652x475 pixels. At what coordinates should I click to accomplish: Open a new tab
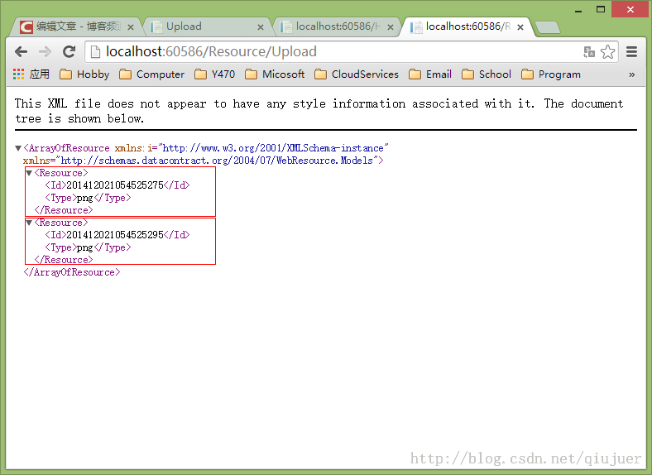point(547,27)
